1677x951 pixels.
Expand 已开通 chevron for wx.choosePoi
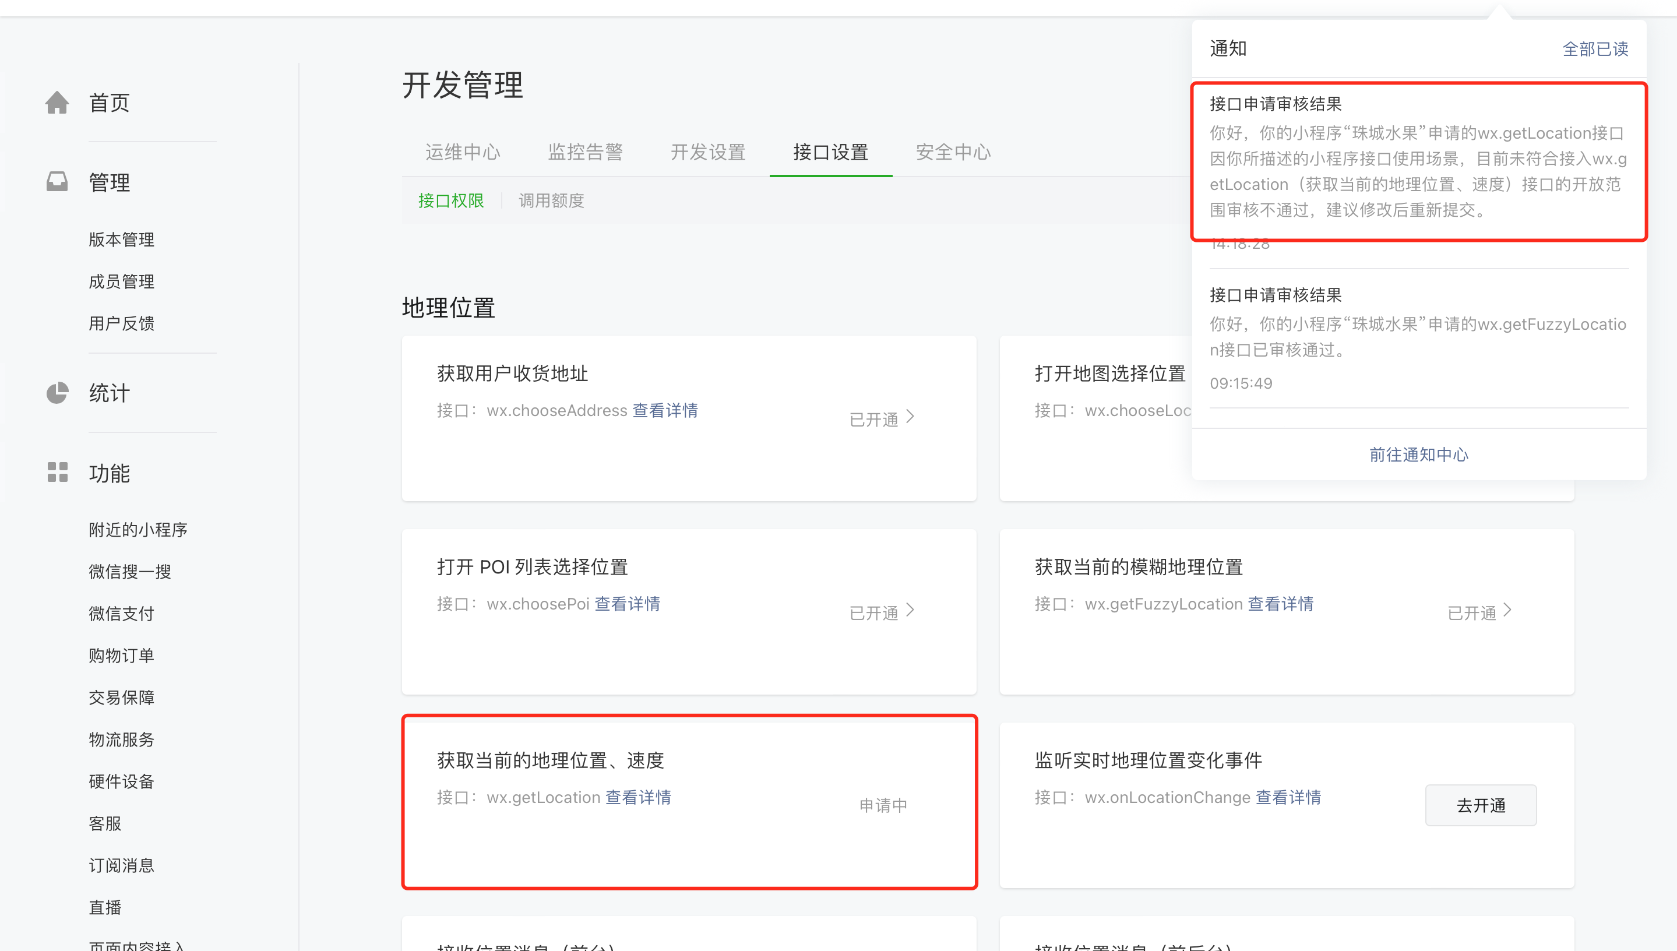pyautogui.click(x=910, y=611)
